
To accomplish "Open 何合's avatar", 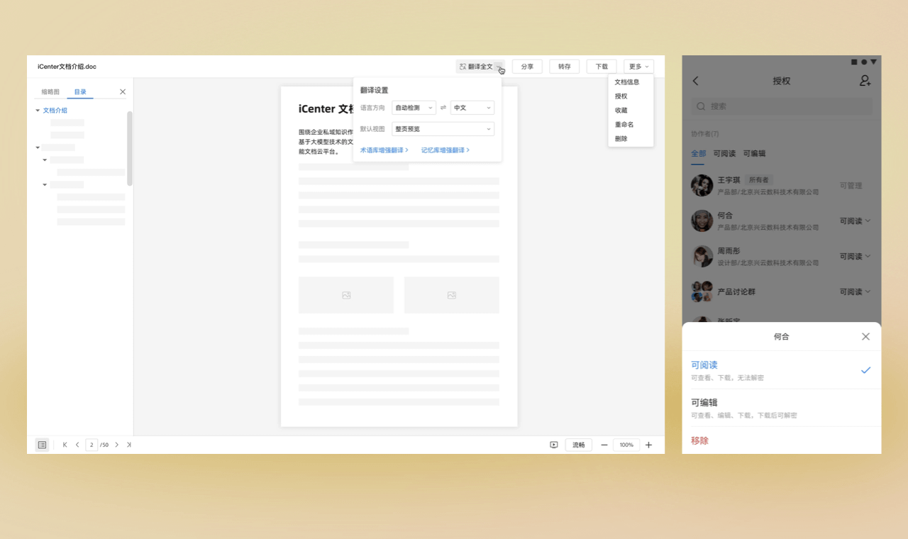I will click(x=702, y=221).
